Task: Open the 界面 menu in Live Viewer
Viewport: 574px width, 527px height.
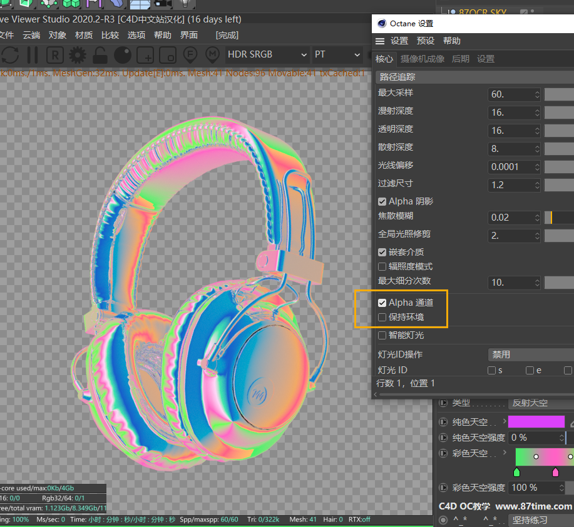Action: coord(189,35)
